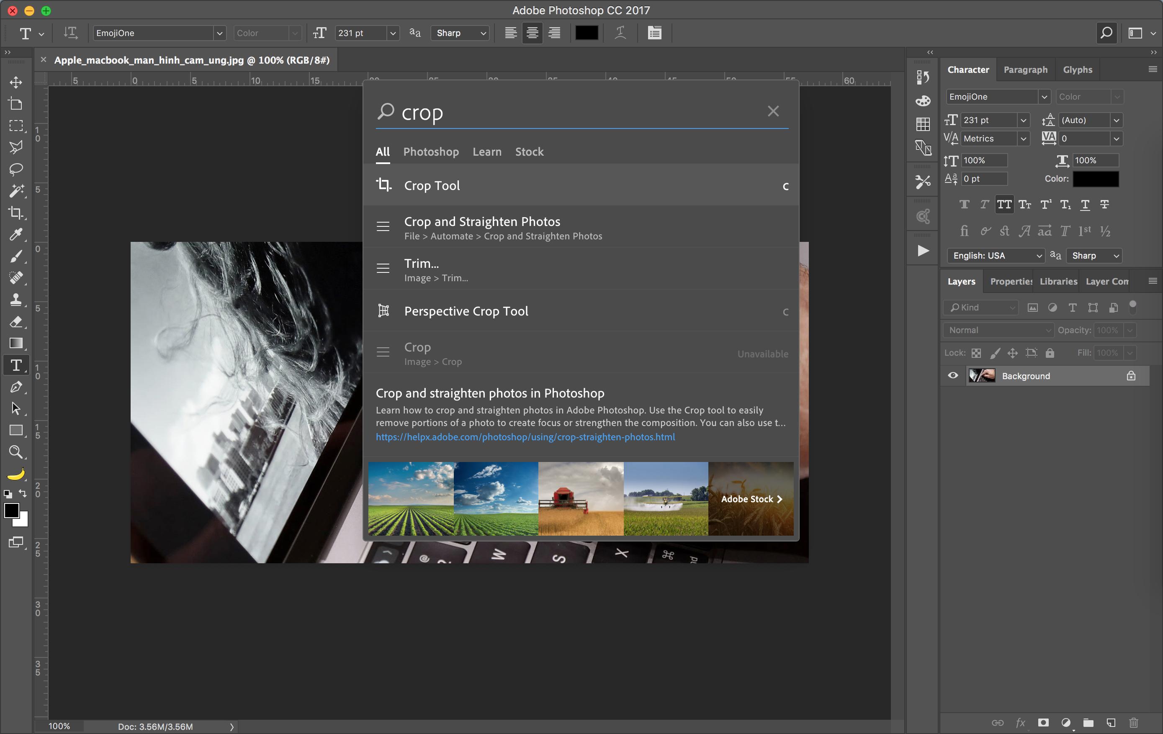Select the Eraser tool
Image resolution: width=1163 pixels, height=734 pixels.
(x=16, y=322)
